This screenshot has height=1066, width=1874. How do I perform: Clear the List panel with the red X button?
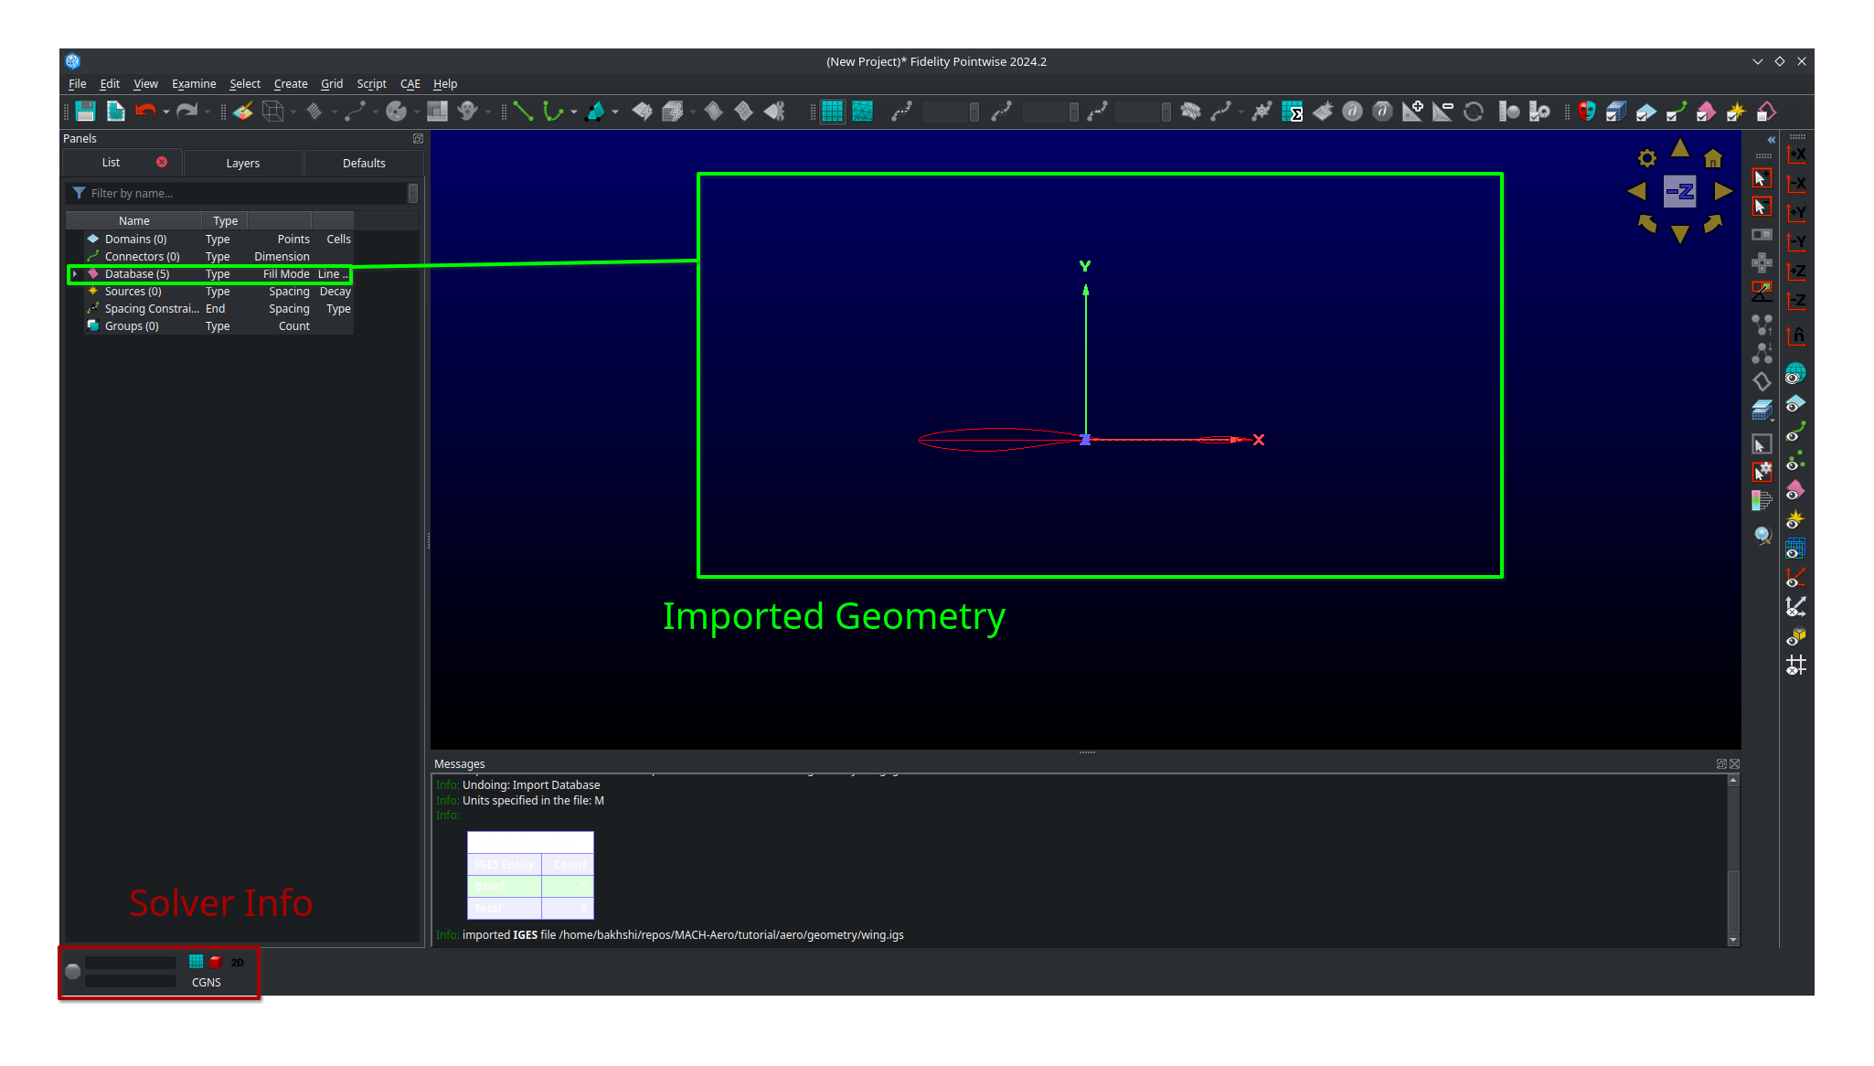click(x=162, y=162)
